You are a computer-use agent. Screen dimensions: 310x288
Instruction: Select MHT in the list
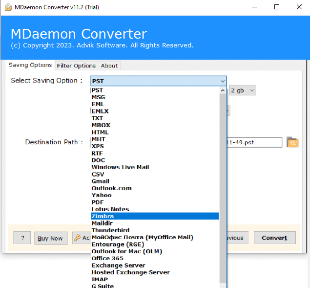point(155,139)
